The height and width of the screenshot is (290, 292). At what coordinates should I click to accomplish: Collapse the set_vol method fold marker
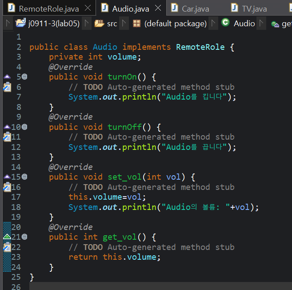[x=24, y=177]
